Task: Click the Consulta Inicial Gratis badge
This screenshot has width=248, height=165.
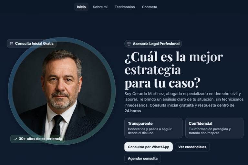Action: [32, 44]
